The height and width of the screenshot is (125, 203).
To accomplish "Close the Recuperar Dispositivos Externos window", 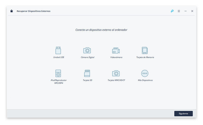I will click(192, 11).
